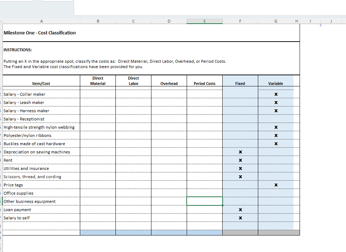Select the 'Salary to self' cell

(41, 218)
